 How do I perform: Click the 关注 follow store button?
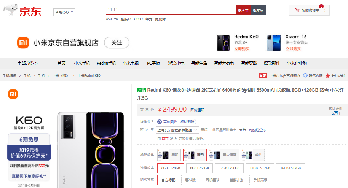[117, 42]
